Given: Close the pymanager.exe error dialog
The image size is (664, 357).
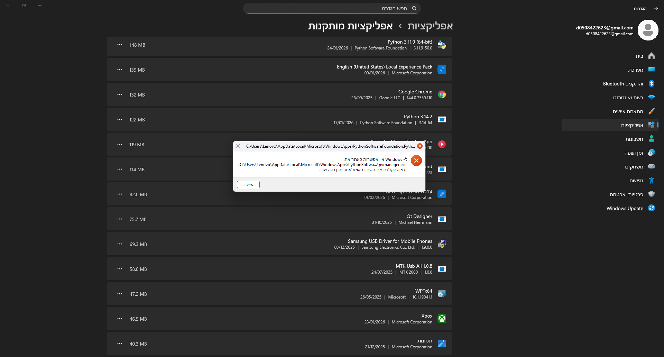Looking at the screenshot, I should coord(238,146).
